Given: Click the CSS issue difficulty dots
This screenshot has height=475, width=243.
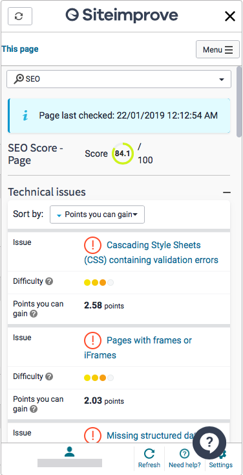Looking at the screenshot, I should click(x=99, y=283).
